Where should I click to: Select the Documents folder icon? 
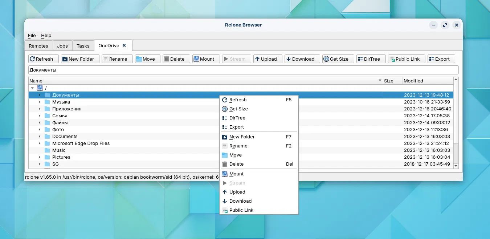click(x=47, y=136)
